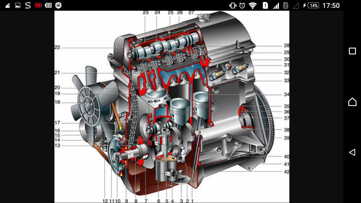Open Recent Apps with the square button
The width and height of the screenshot is (361, 203).
352,51
